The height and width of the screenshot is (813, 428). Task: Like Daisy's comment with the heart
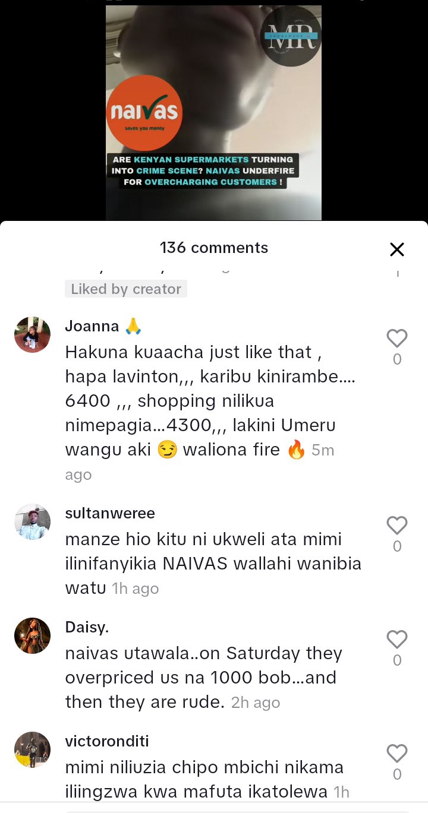click(397, 640)
